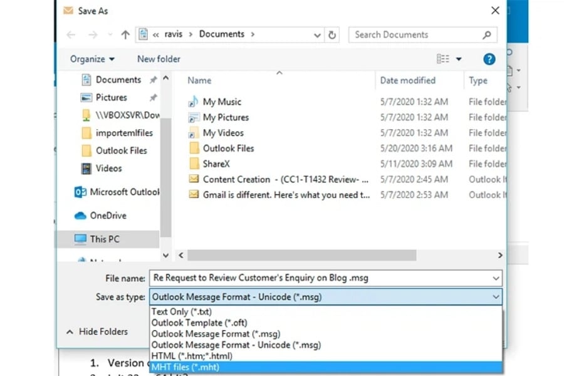Choose MHT files (*.mht) option
Screen dimensions: 564x376
(187, 367)
